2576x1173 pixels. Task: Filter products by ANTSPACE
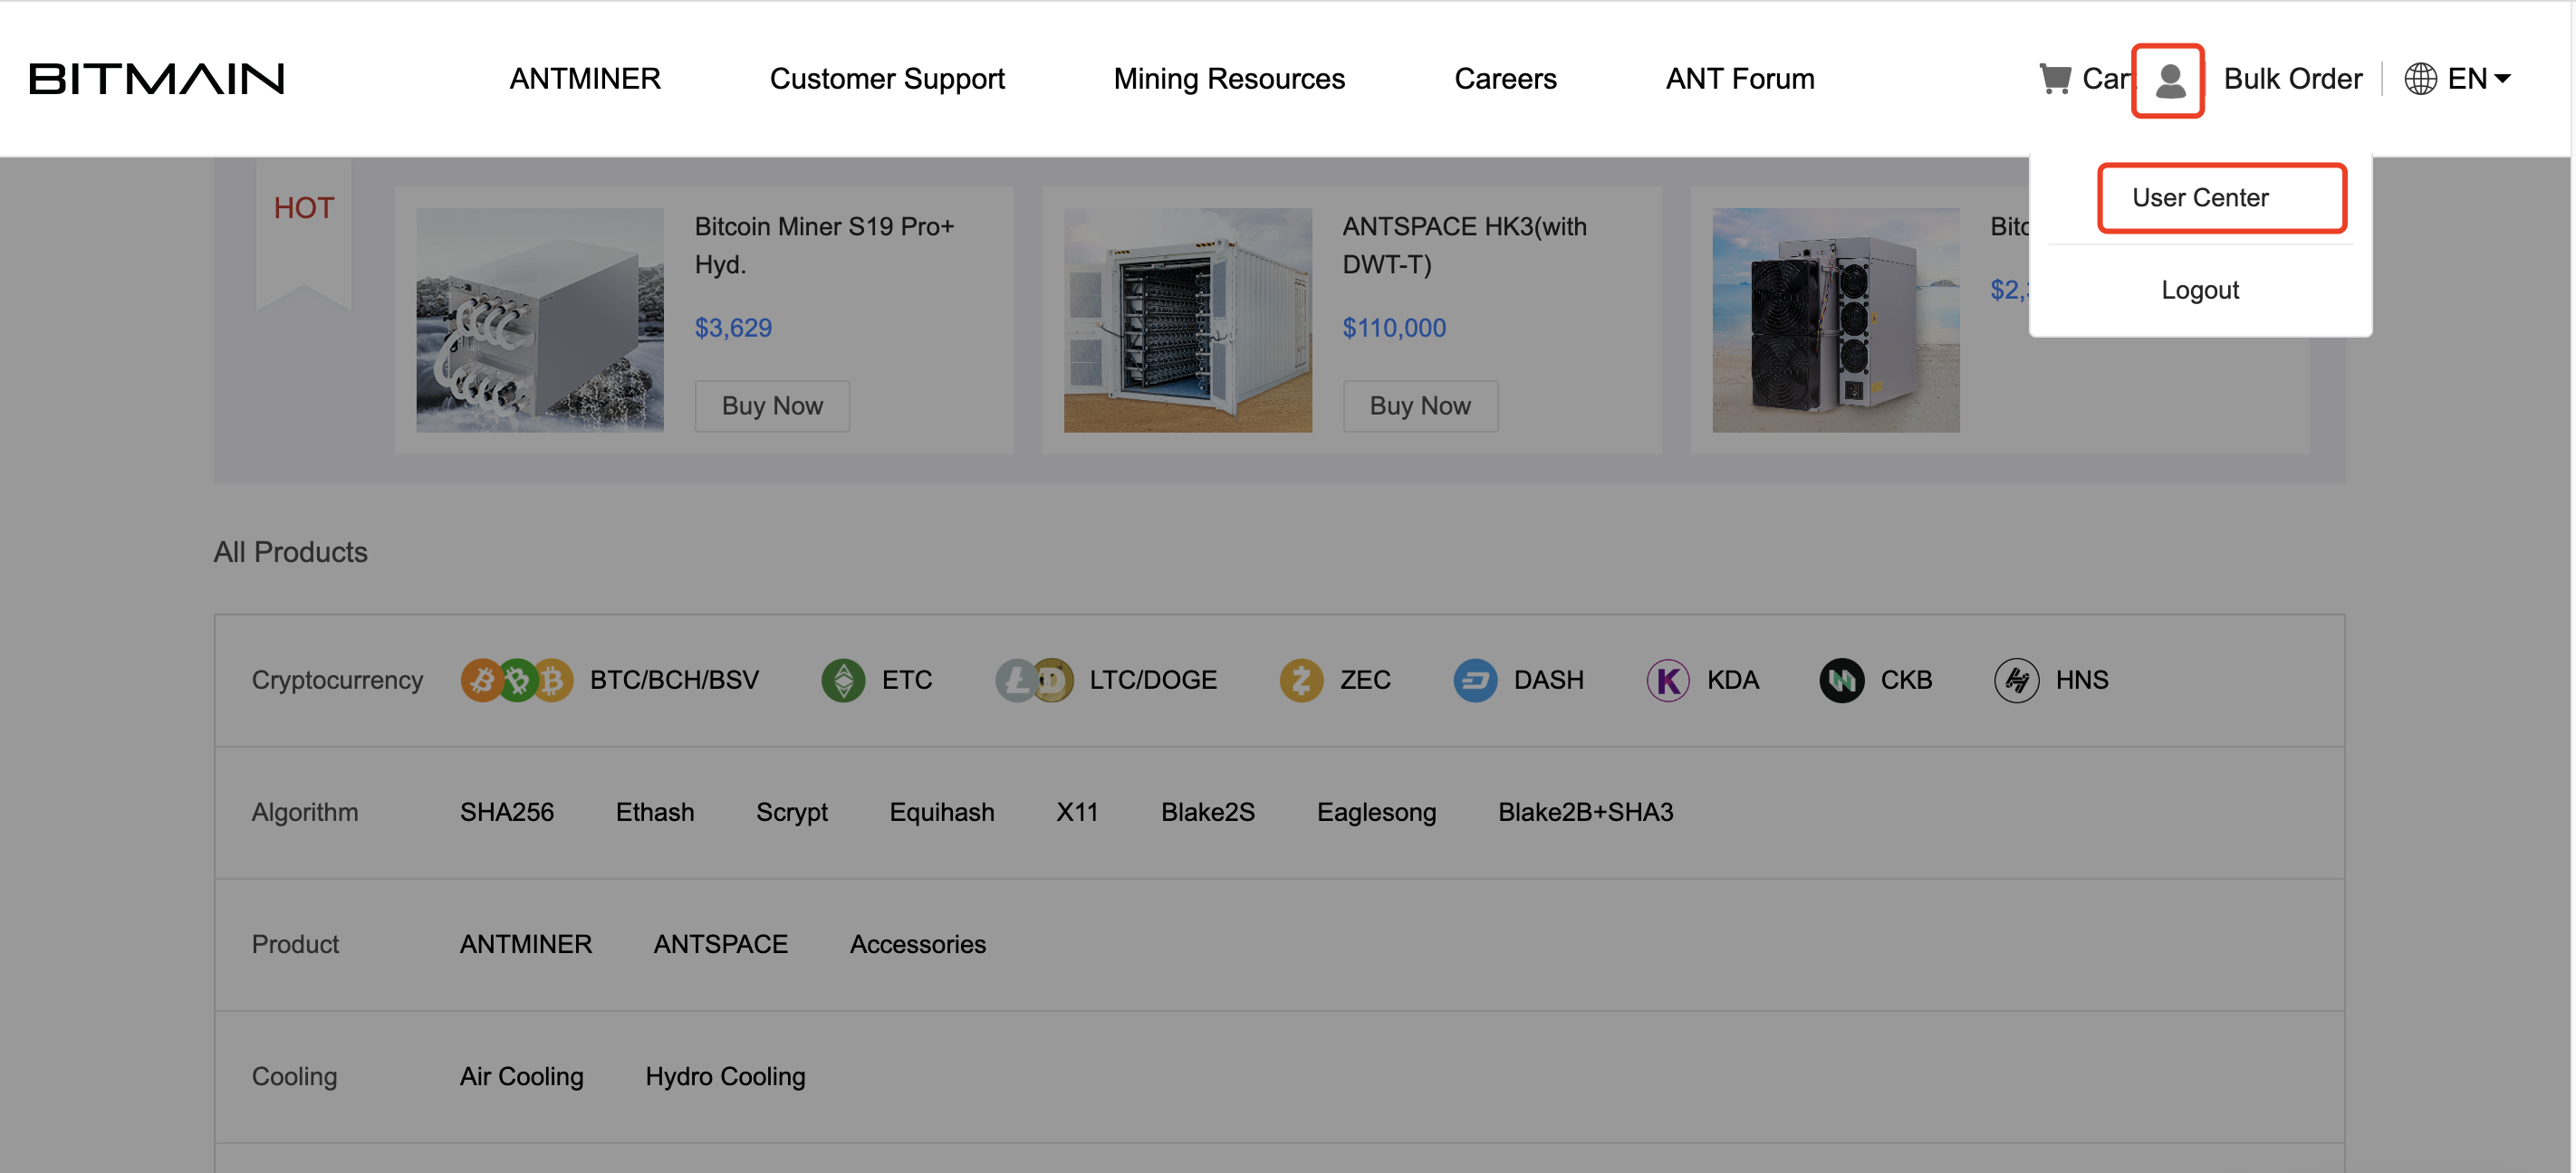(x=721, y=944)
